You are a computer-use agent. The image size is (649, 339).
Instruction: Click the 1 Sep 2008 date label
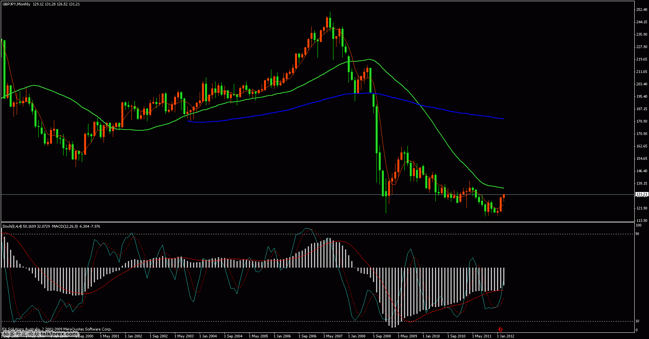pyautogui.click(x=382, y=336)
